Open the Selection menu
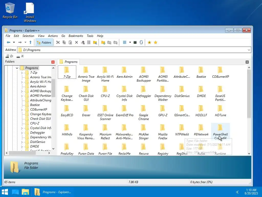 click(x=28, y=36)
